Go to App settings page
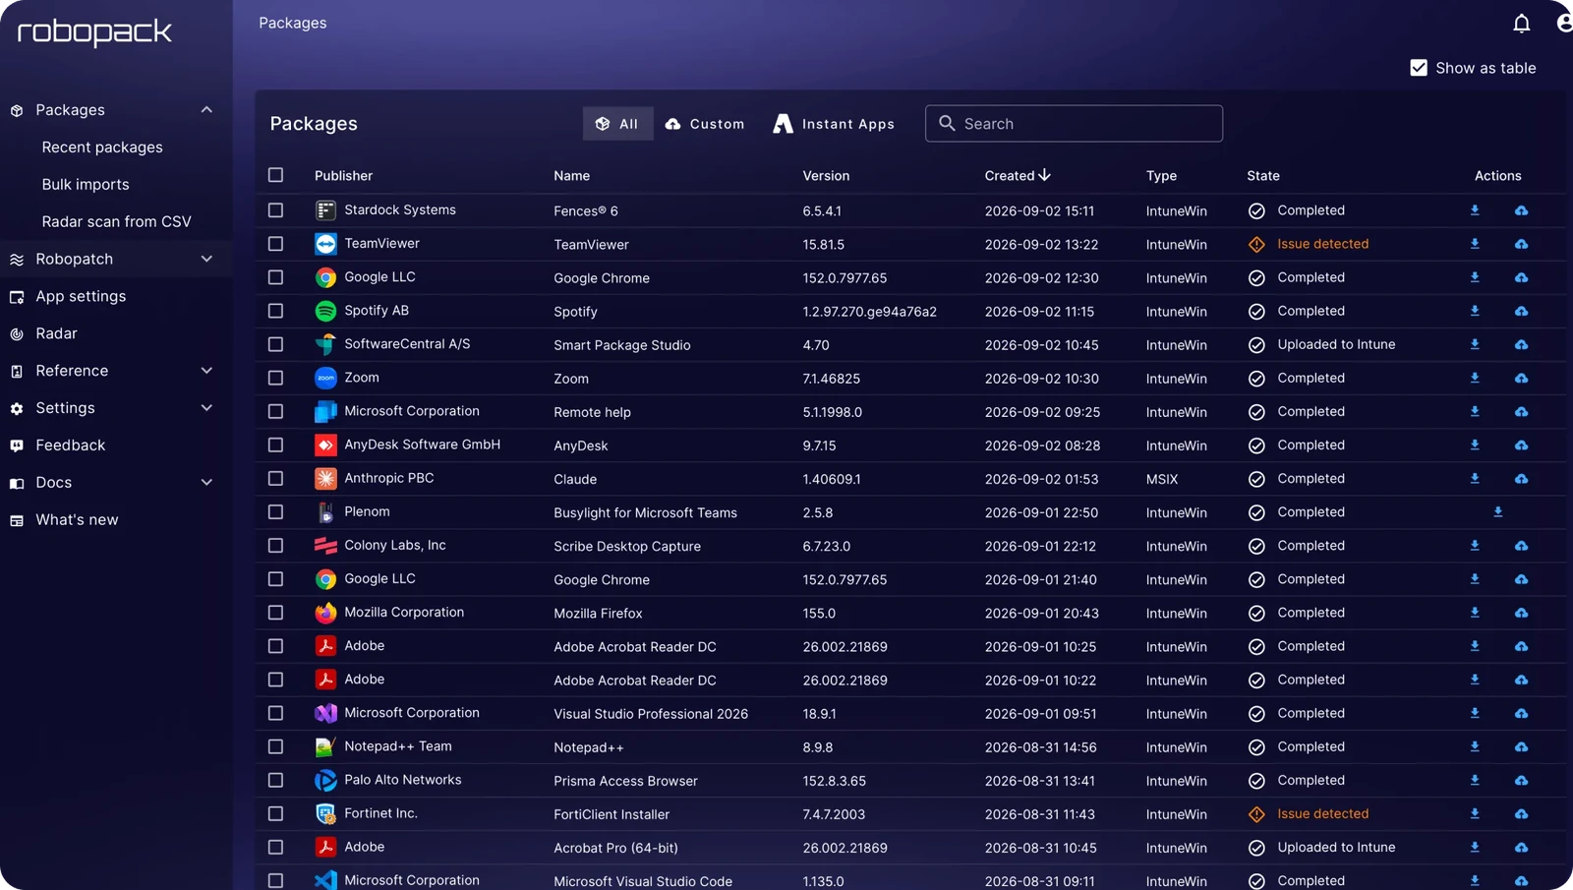Viewport: 1573px width, 890px height. 81,296
